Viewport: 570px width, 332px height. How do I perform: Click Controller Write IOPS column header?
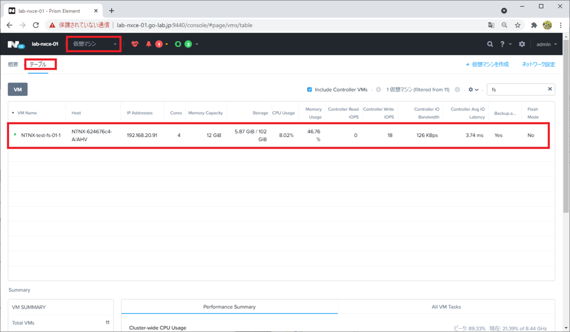(x=379, y=113)
